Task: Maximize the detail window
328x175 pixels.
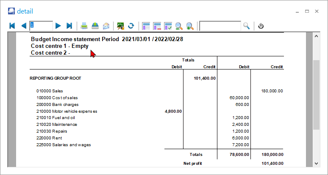Action: click(307, 11)
